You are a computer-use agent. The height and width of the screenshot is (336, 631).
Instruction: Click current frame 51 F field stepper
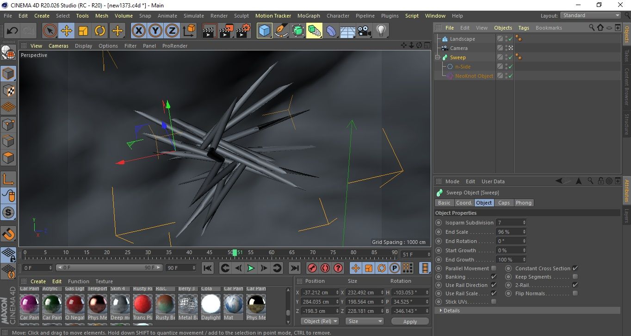pos(428,255)
